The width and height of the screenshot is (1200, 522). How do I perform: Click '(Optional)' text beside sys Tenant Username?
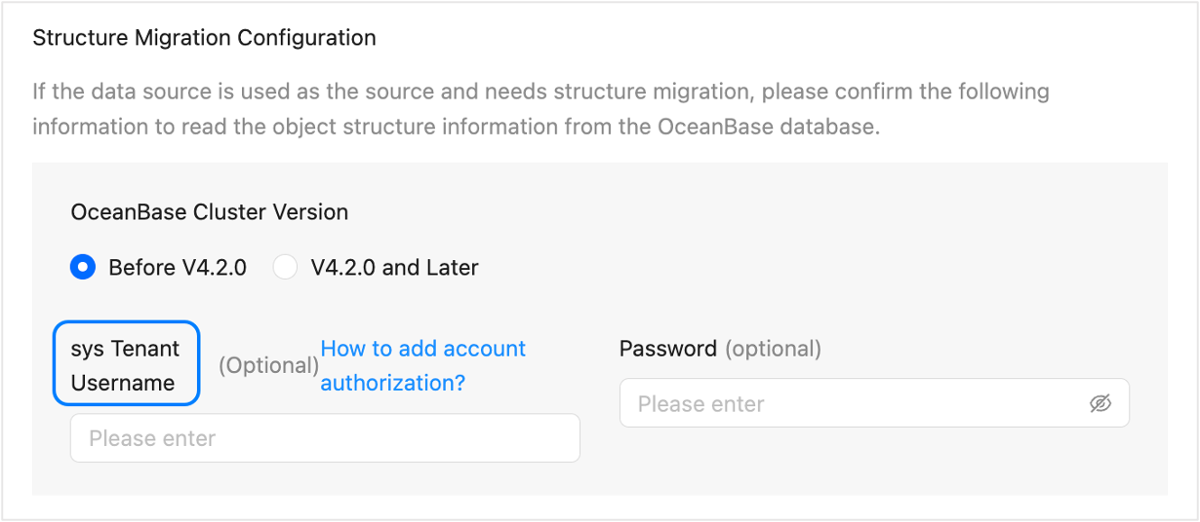pyautogui.click(x=268, y=365)
